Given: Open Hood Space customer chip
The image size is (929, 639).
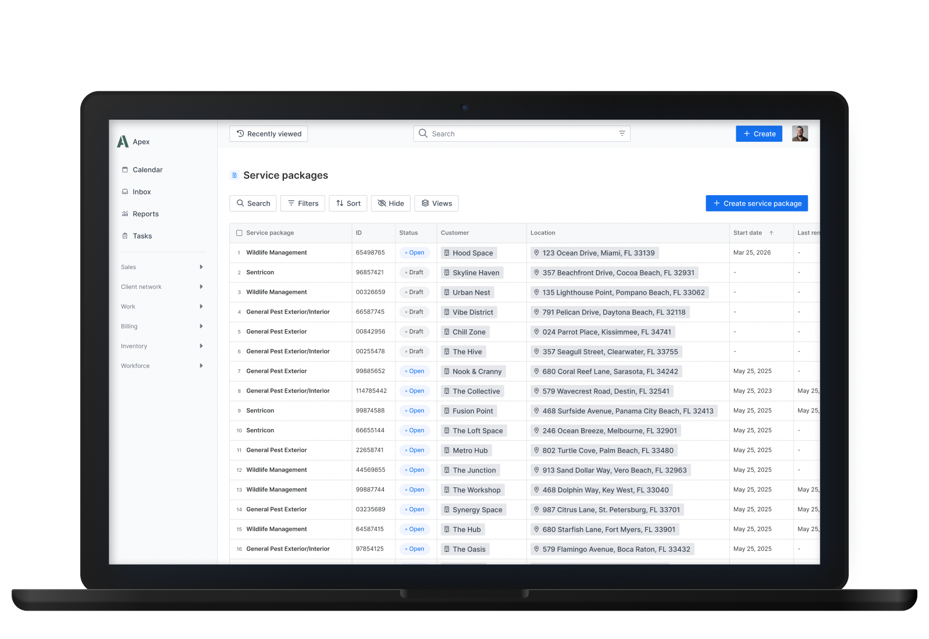Looking at the screenshot, I should [469, 253].
